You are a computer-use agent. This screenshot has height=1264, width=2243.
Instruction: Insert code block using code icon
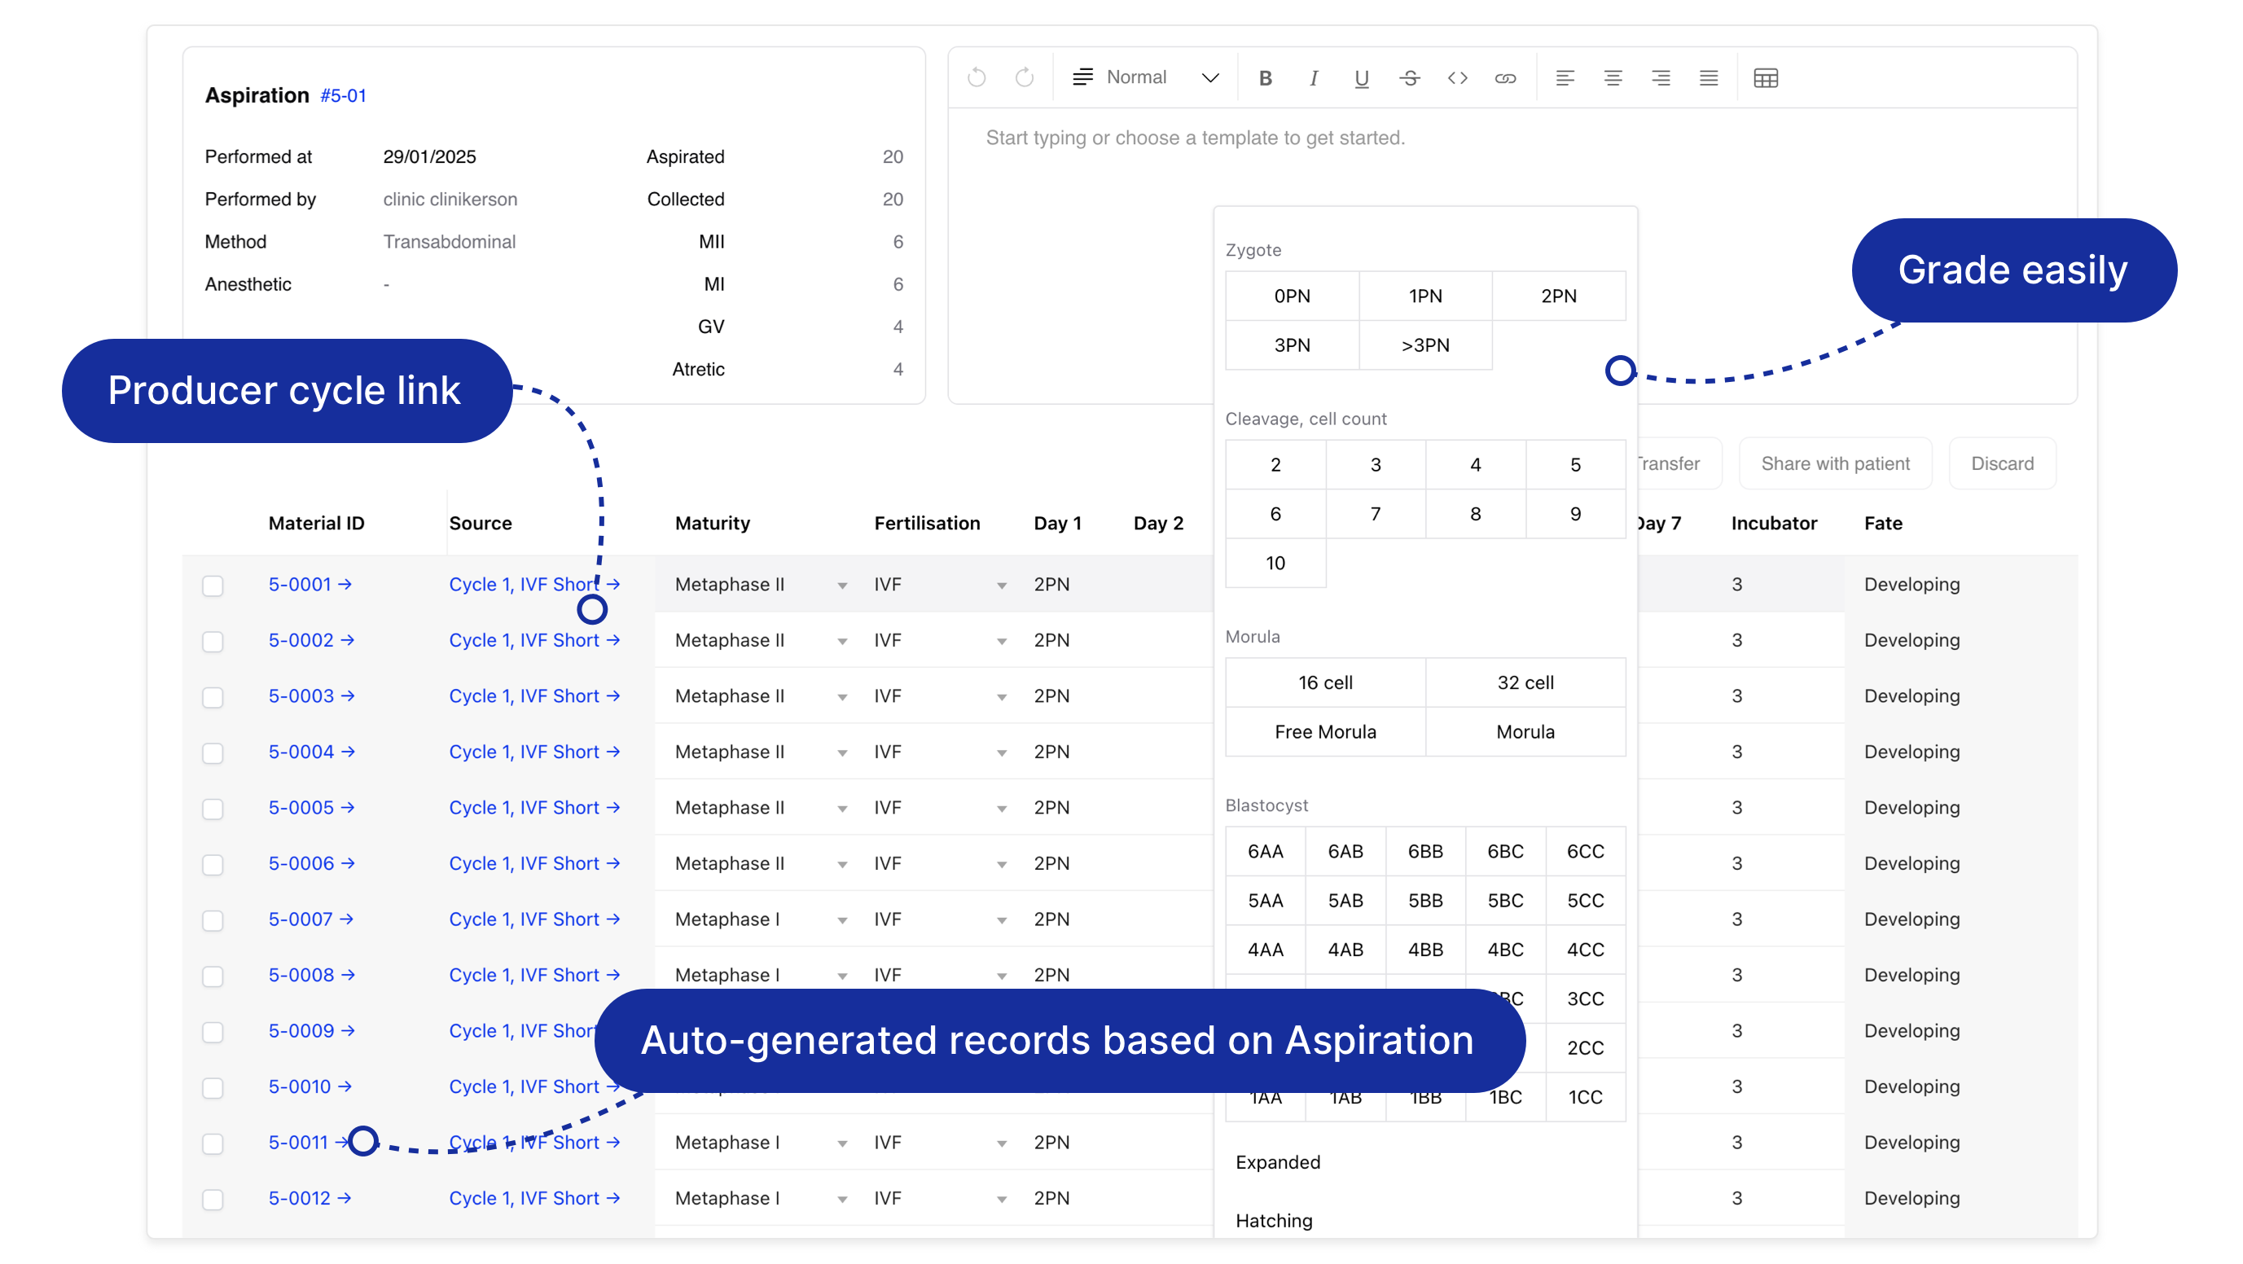1457,78
